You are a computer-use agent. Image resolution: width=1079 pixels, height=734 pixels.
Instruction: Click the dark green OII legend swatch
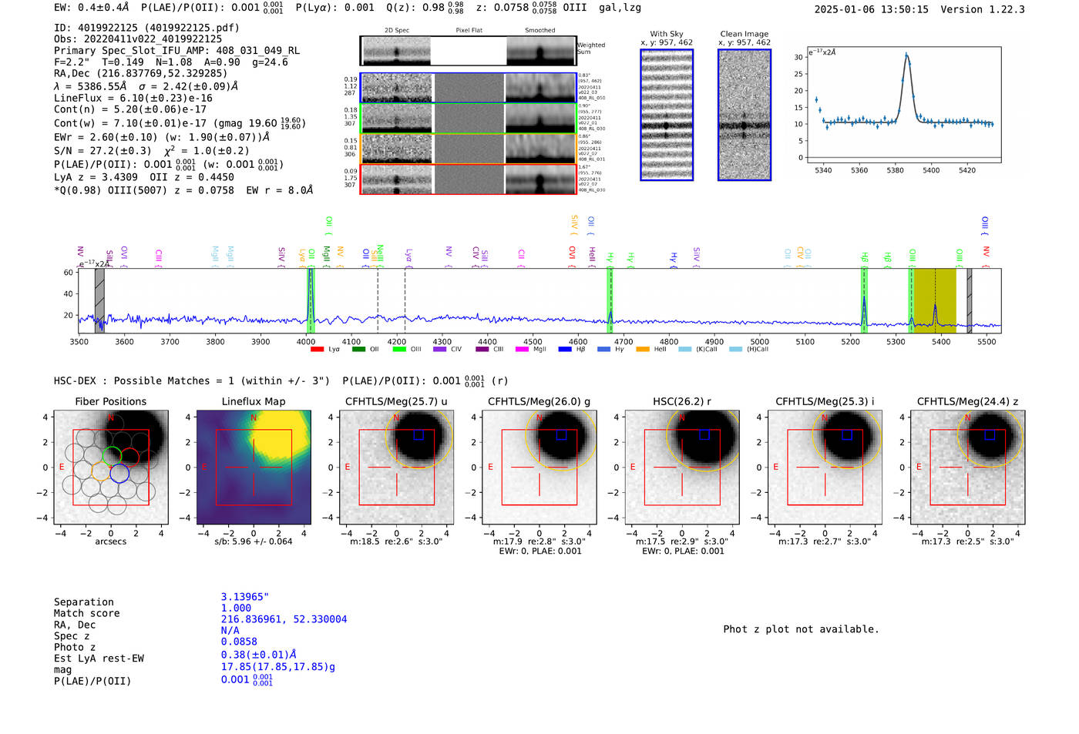[358, 350]
